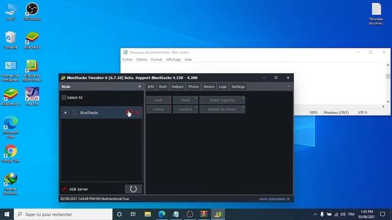The height and width of the screenshot is (220, 392).
Task: Open the Info tab
Action: [151, 87]
